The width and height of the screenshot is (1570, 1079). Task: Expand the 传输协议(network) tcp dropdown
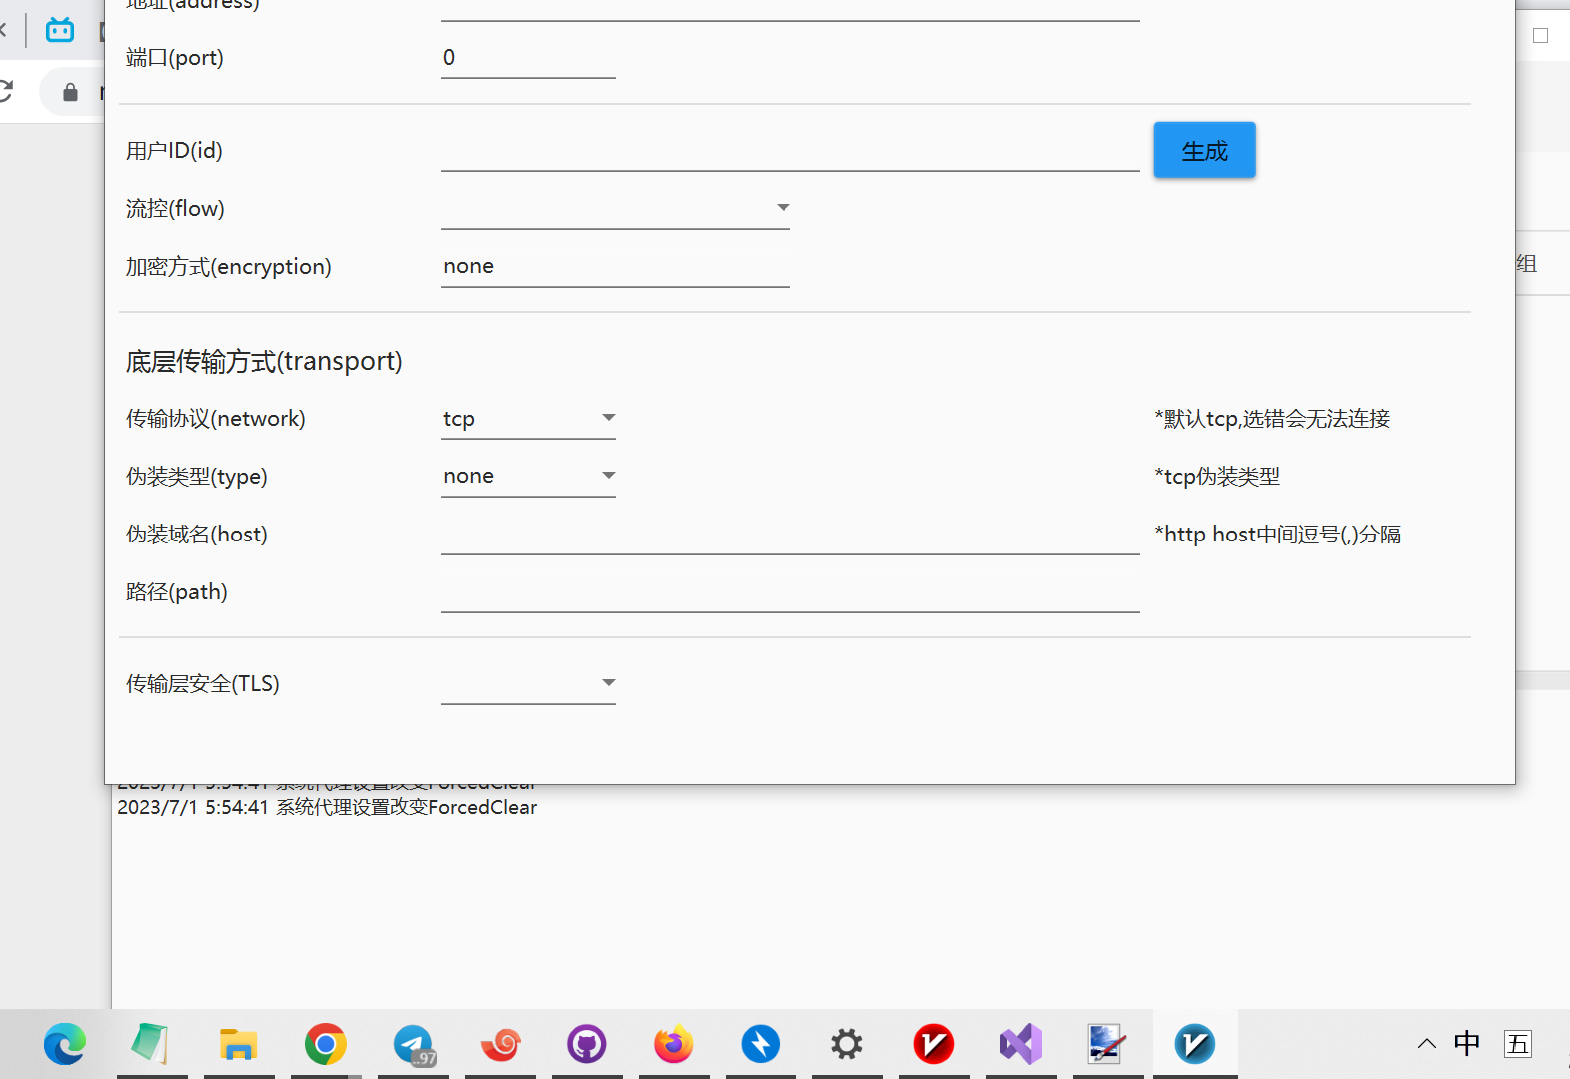click(528, 418)
